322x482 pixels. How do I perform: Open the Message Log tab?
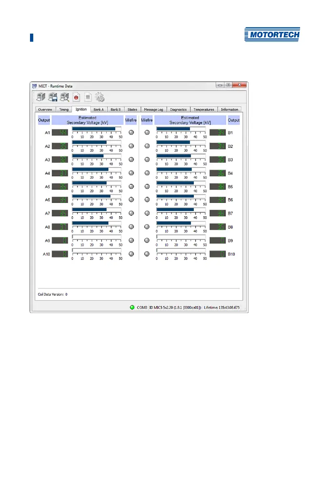pyautogui.click(x=154, y=109)
